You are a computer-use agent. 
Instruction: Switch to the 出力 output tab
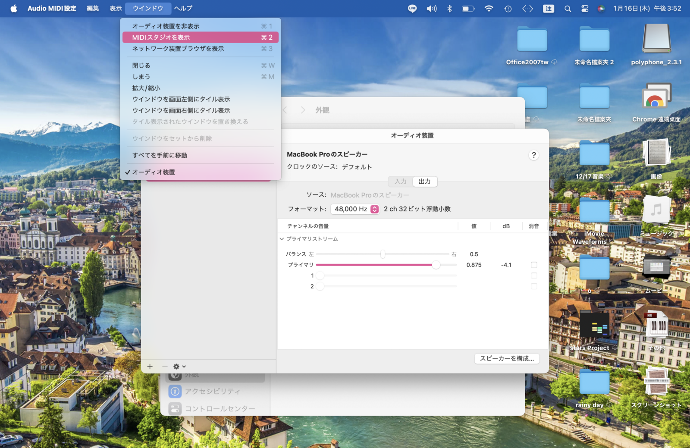click(x=424, y=182)
